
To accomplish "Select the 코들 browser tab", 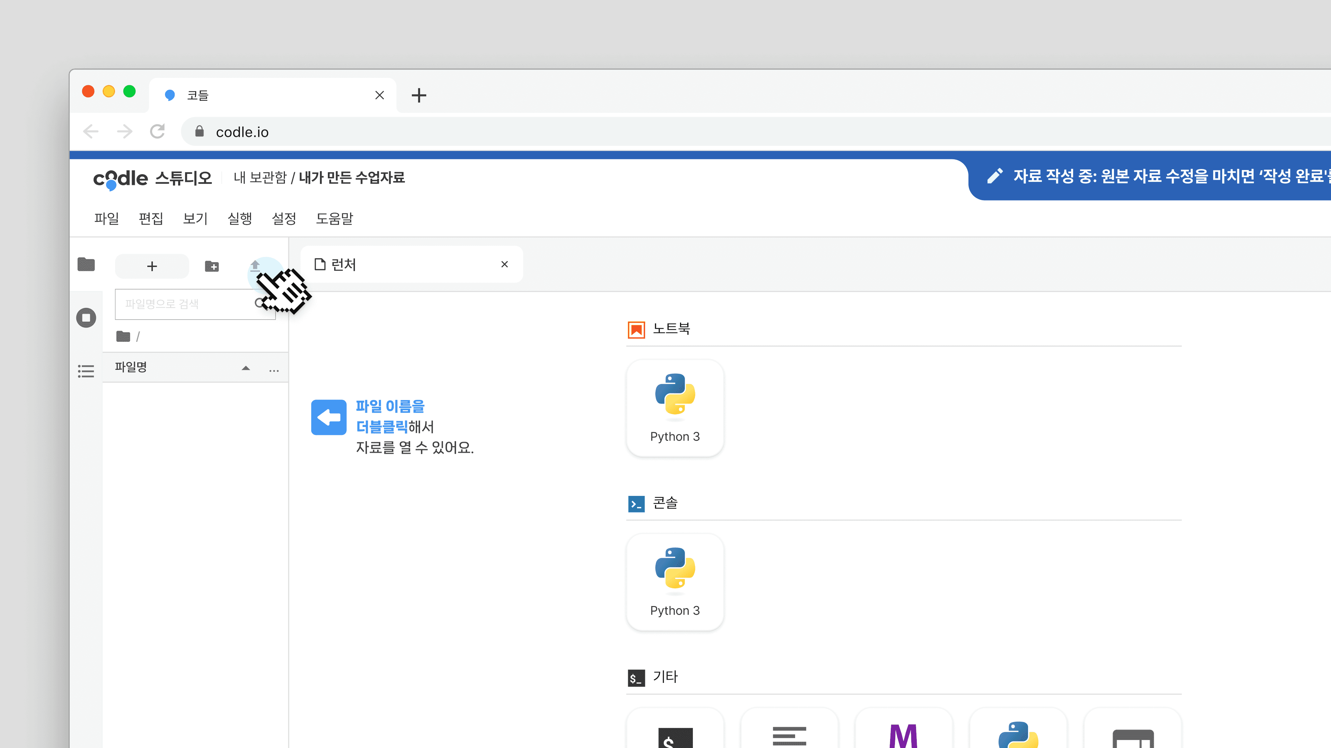I will click(273, 95).
